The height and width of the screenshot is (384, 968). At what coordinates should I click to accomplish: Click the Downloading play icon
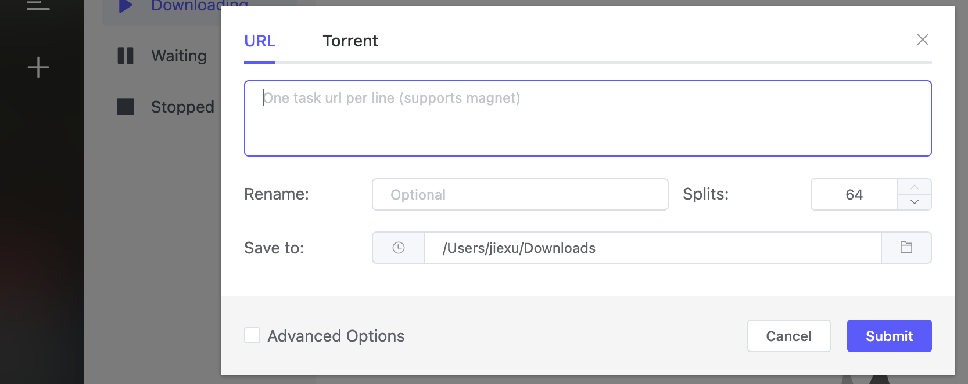126,6
